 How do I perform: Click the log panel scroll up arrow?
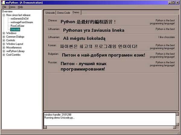click(177, 114)
